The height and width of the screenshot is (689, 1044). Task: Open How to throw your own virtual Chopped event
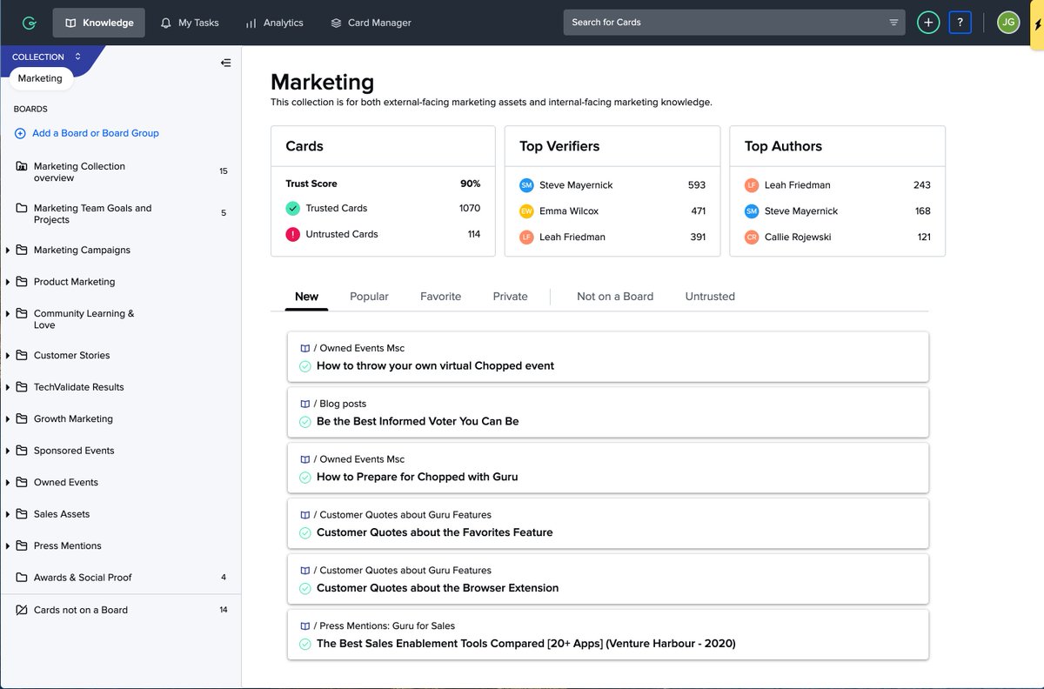coord(608,357)
